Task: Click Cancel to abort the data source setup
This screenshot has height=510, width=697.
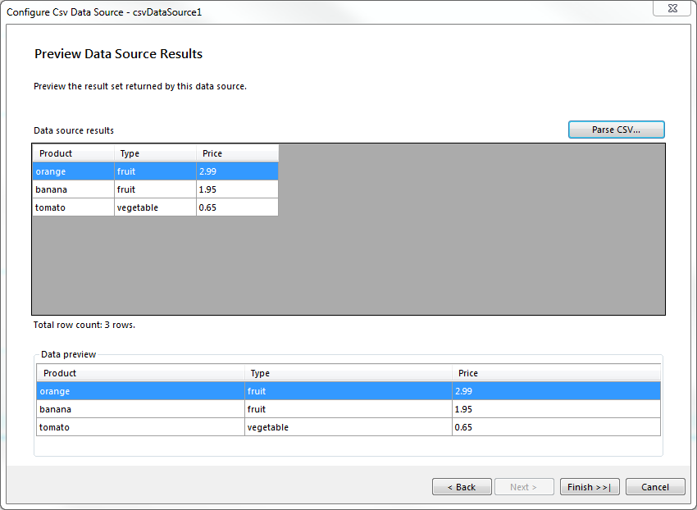Action: tap(654, 486)
